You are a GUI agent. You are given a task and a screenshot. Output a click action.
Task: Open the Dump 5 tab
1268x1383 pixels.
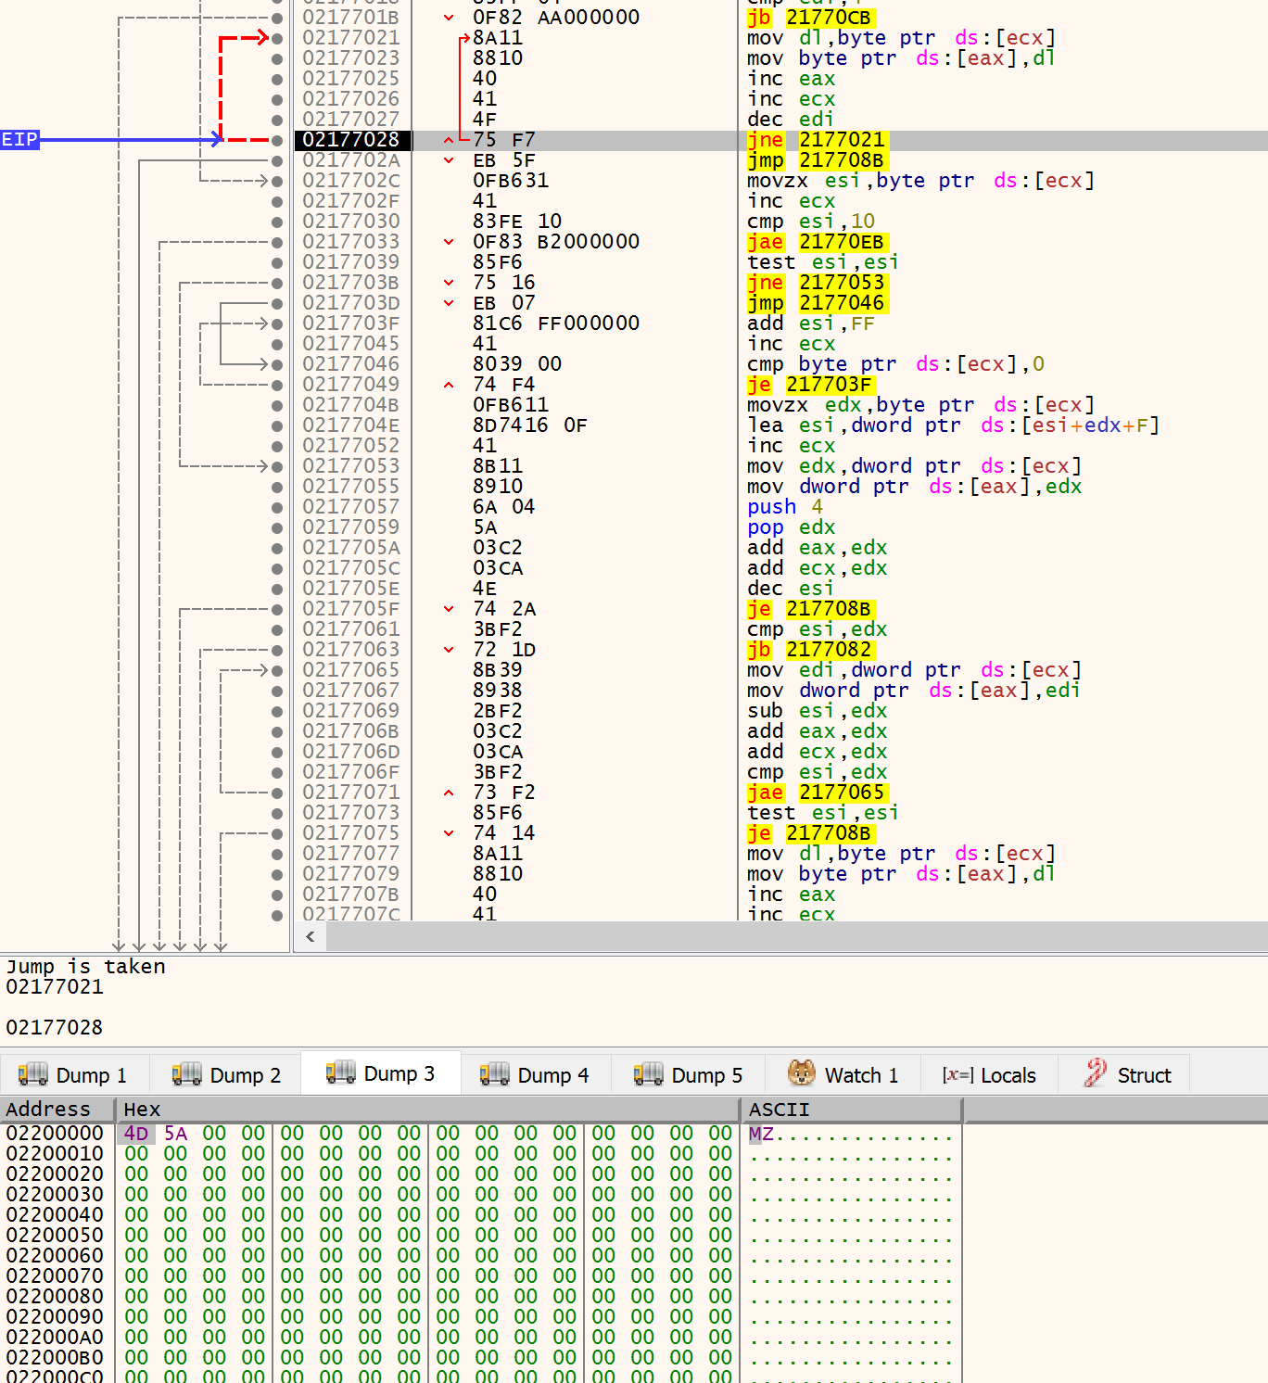point(689,1075)
